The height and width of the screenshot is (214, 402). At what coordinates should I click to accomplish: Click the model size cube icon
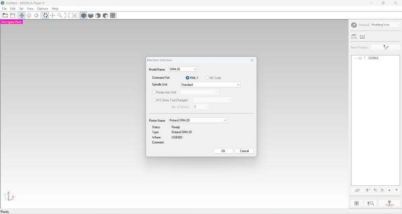(354, 36)
